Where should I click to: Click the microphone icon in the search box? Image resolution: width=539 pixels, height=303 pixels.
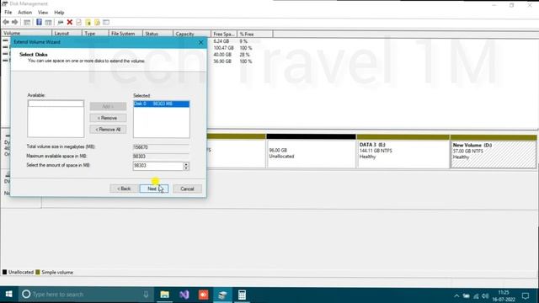click(146, 295)
